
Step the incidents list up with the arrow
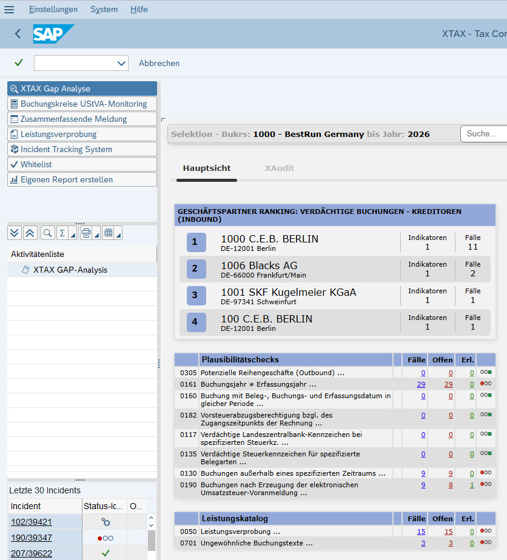point(151,518)
